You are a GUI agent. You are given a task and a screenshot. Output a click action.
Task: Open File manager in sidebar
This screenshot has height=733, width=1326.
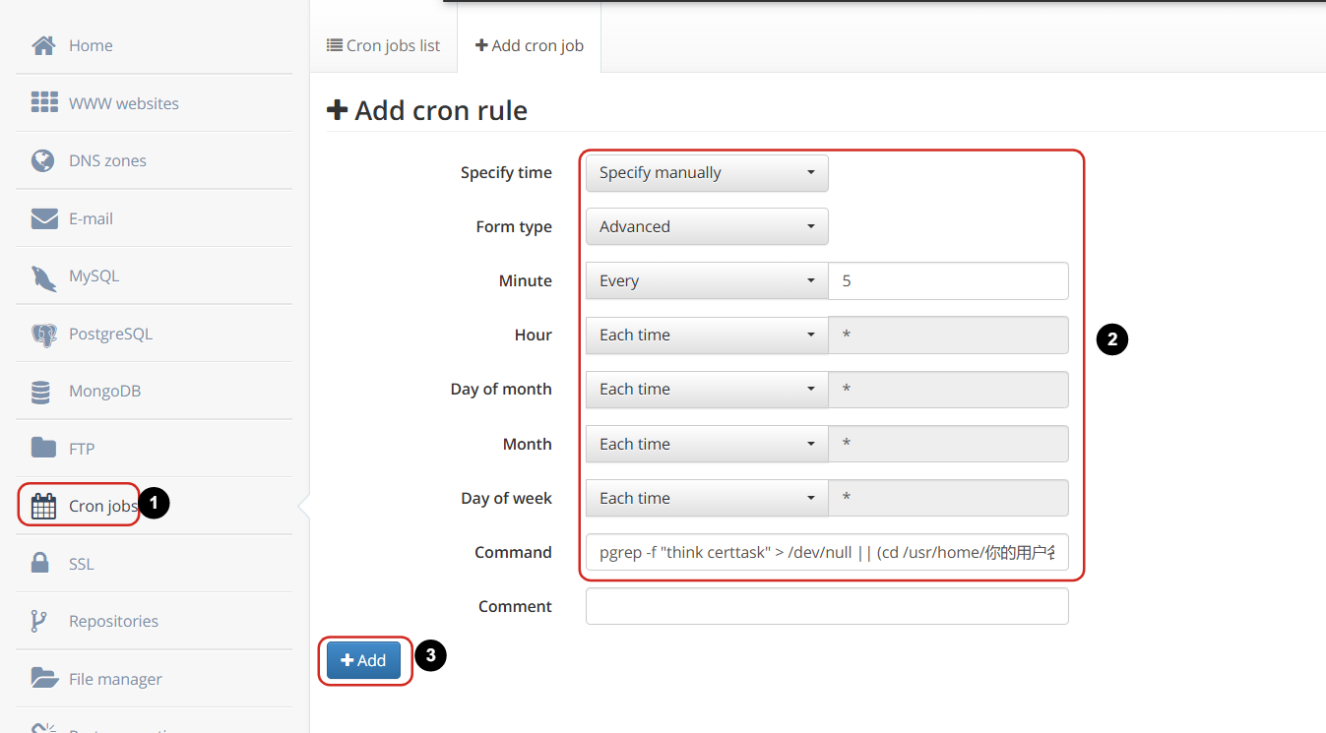pyautogui.click(x=114, y=679)
